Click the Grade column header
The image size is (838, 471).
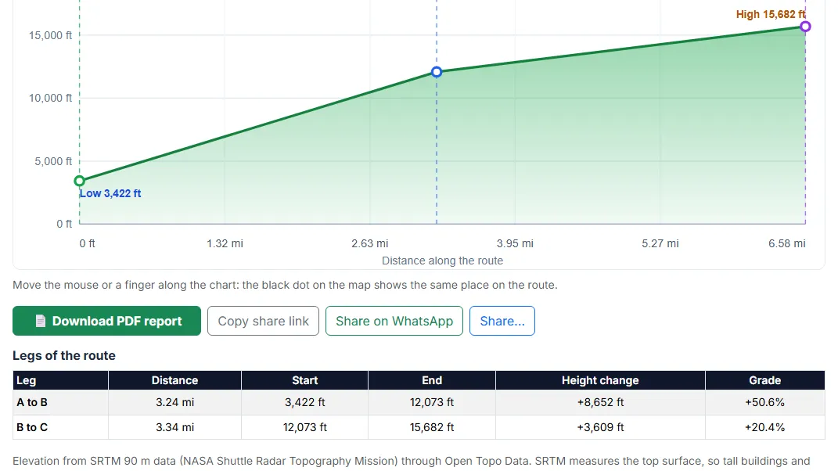pyautogui.click(x=764, y=380)
